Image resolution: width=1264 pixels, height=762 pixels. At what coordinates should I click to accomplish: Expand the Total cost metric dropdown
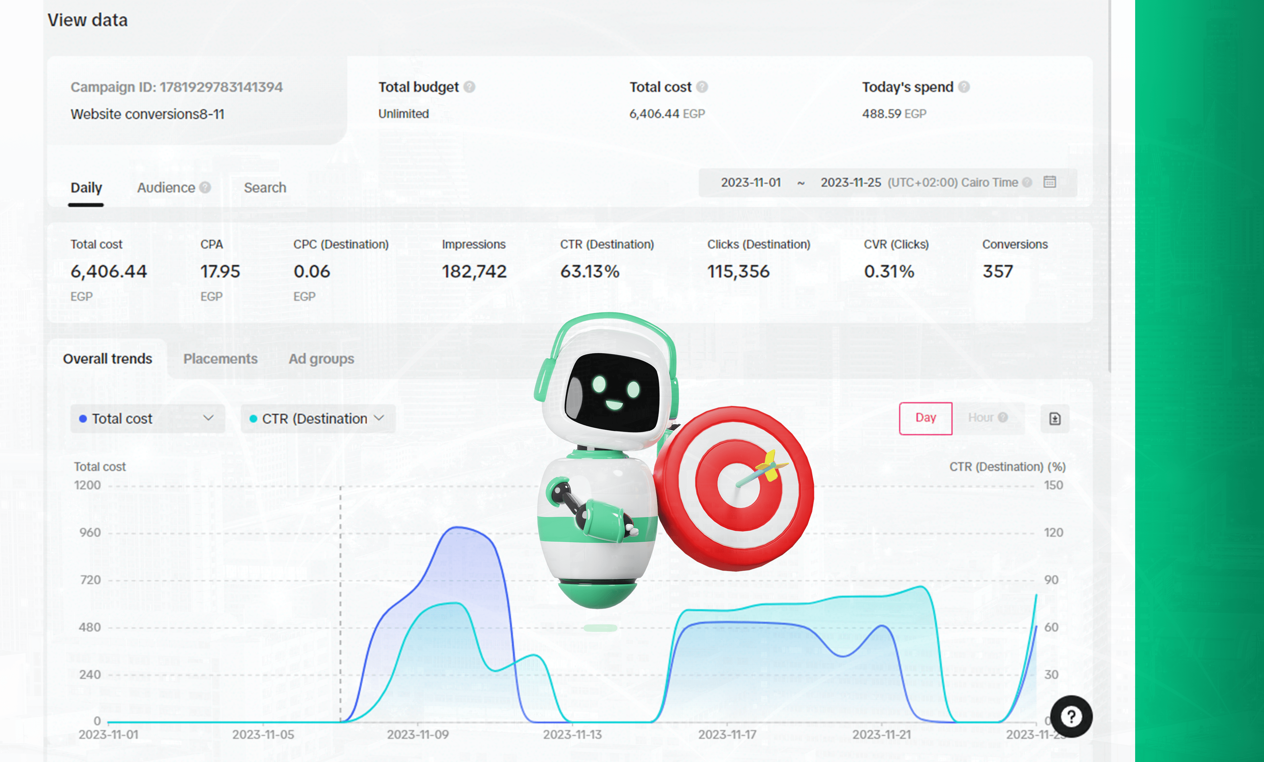click(147, 419)
